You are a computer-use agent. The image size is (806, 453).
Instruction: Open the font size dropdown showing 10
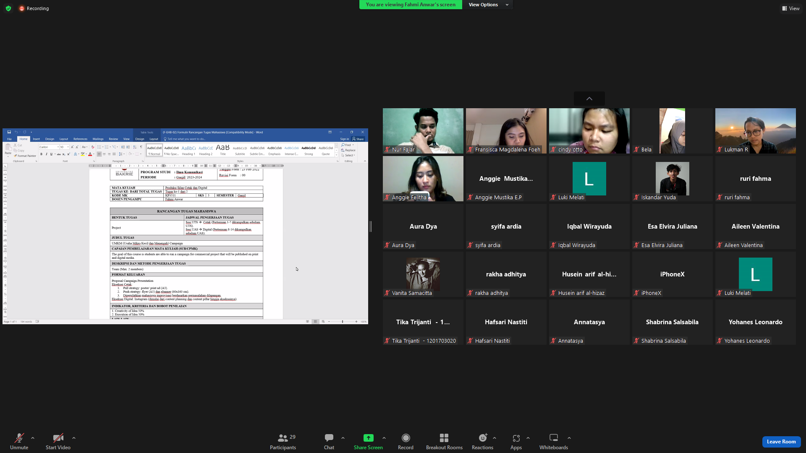click(68, 147)
